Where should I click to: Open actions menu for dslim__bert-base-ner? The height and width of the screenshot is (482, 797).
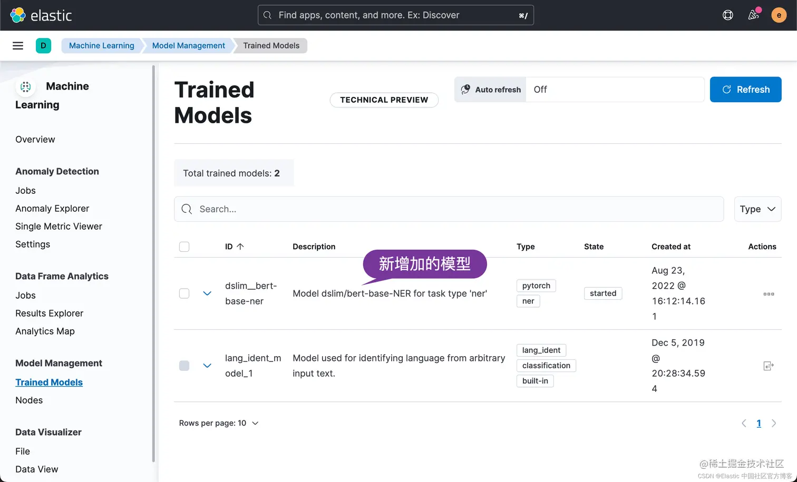[769, 294]
